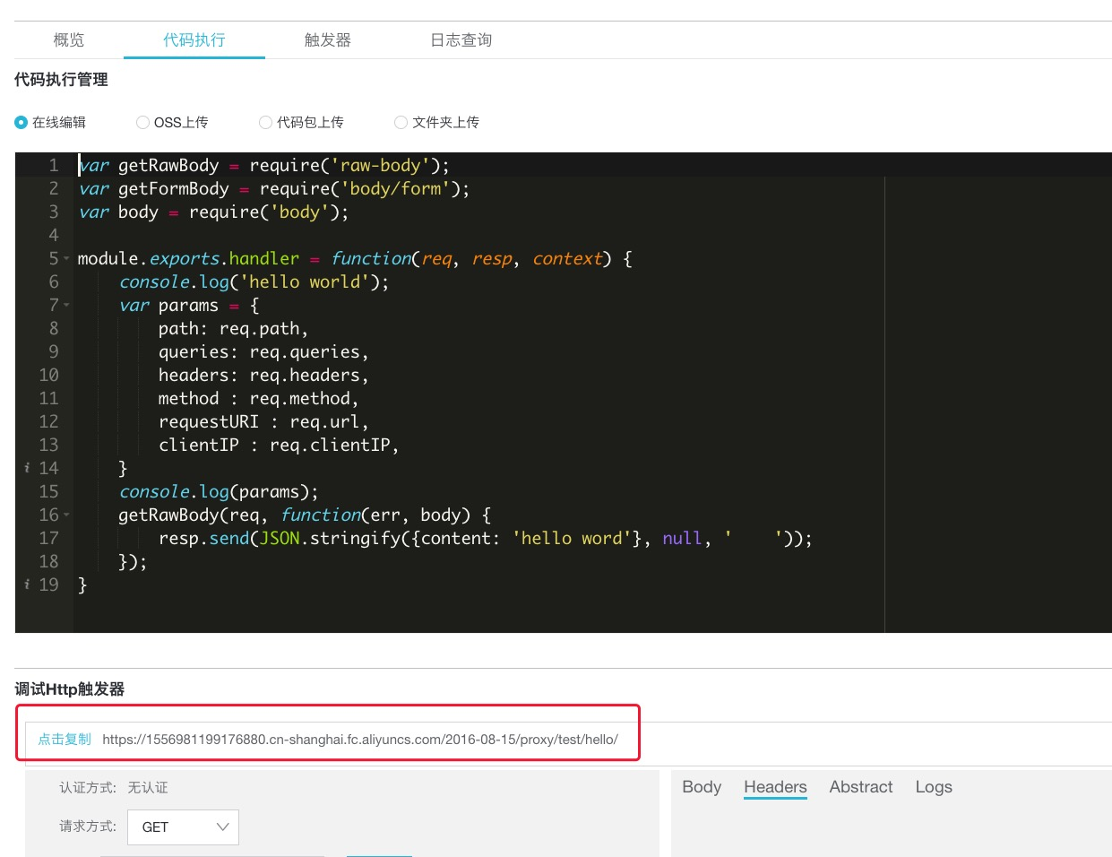Open the 触发器 tab
The width and height of the screenshot is (1112, 857).
(328, 40)
